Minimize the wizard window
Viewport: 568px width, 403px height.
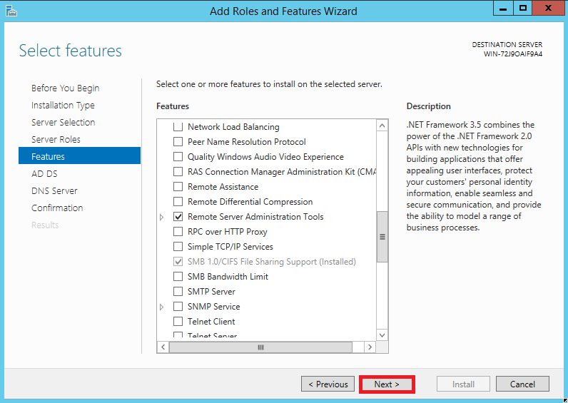[503, 9]
